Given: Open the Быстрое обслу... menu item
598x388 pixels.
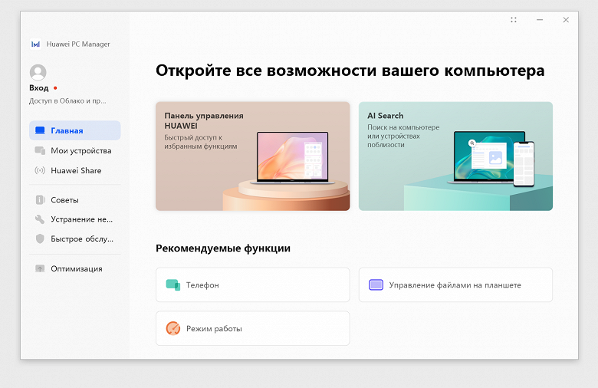Looking at the screenshot, I should (75, 238).
